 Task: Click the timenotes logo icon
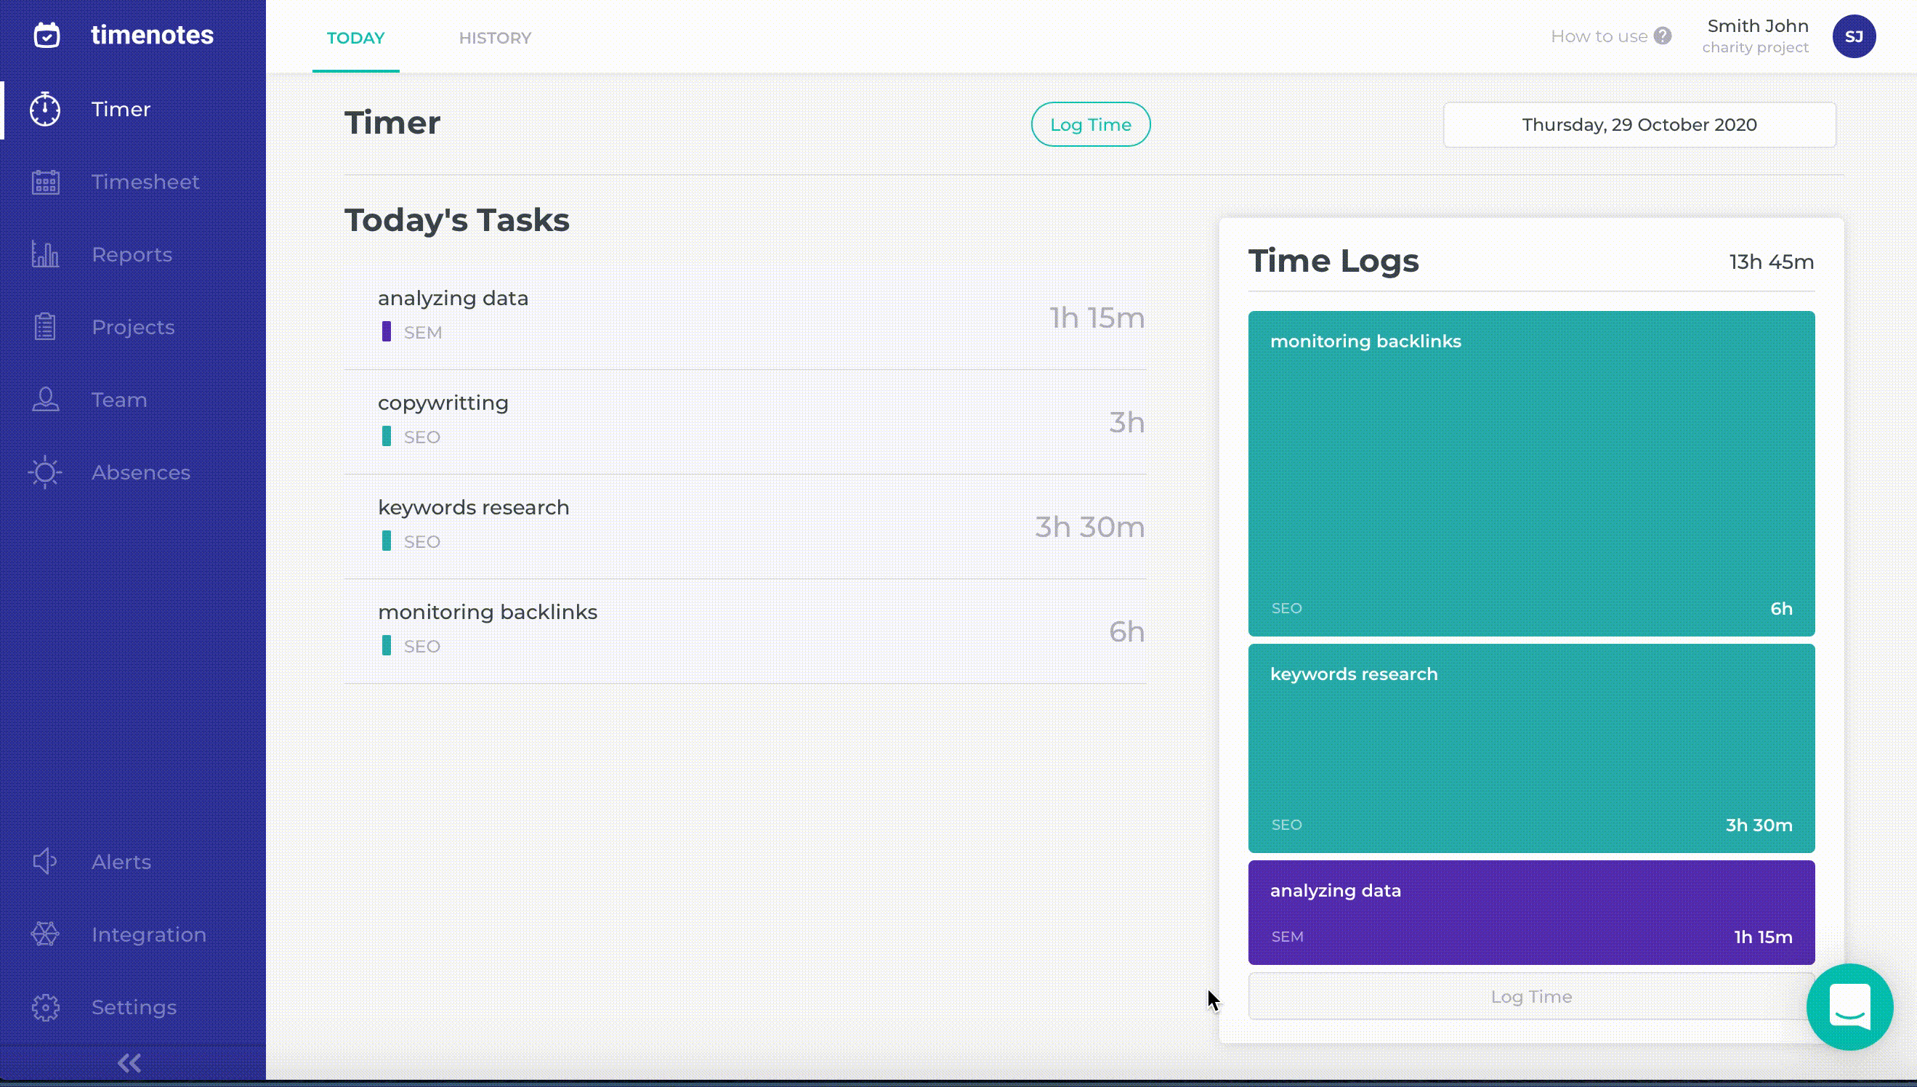tap(47, 35)
